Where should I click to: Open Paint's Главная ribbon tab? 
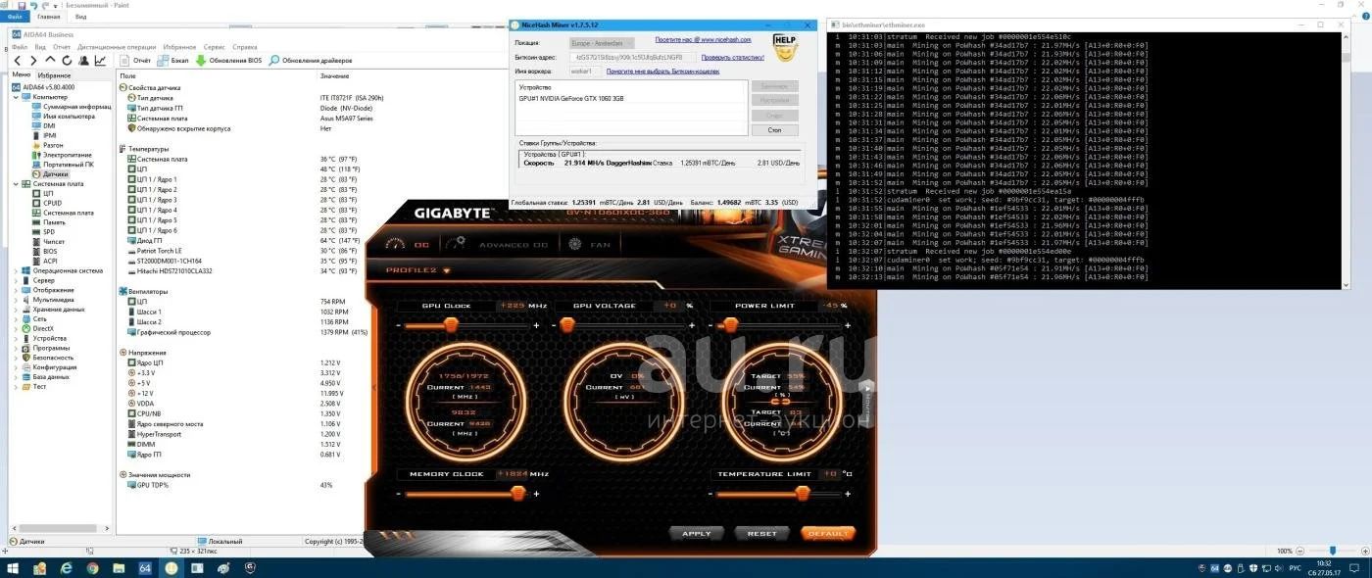(x=47, y=17)
